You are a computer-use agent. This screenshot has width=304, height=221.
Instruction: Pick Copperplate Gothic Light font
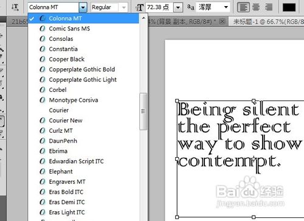pos(83,80)
